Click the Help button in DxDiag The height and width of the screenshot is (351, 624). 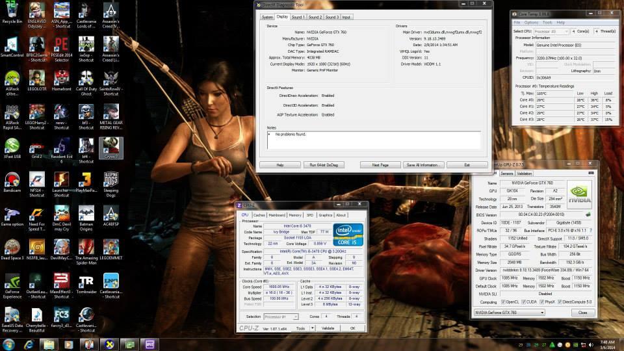tap(279, 164)
